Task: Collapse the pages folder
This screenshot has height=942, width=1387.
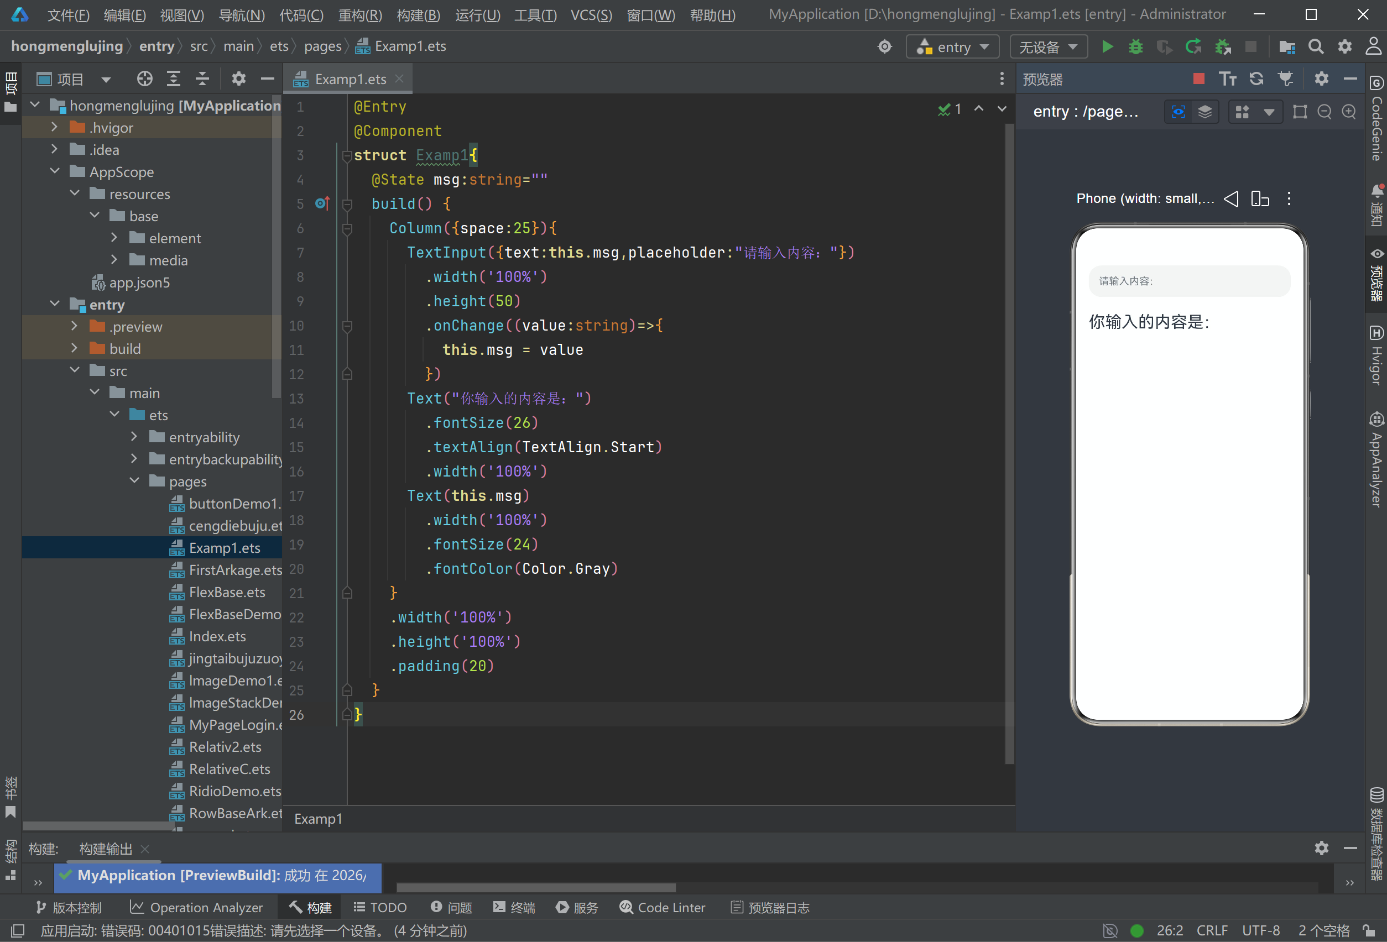Action: [x=134, y=481]
